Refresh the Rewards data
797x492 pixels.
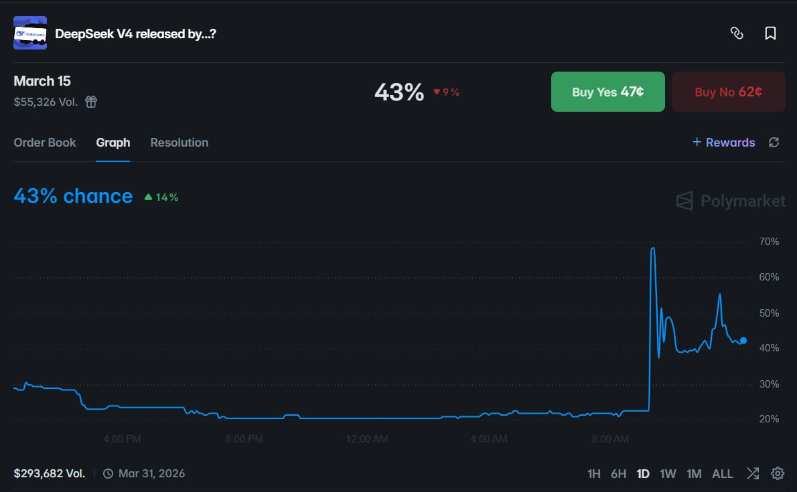coord(774,142)
